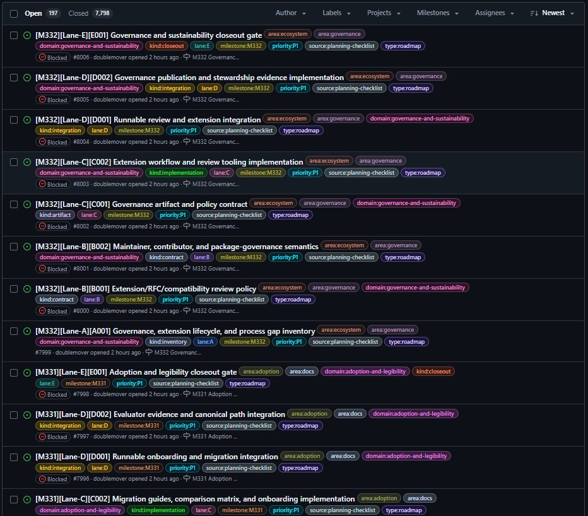Click open-issue icon beside Evaluator evidence issue
This screenshot has height=516, width=588.
pos(27,415)
